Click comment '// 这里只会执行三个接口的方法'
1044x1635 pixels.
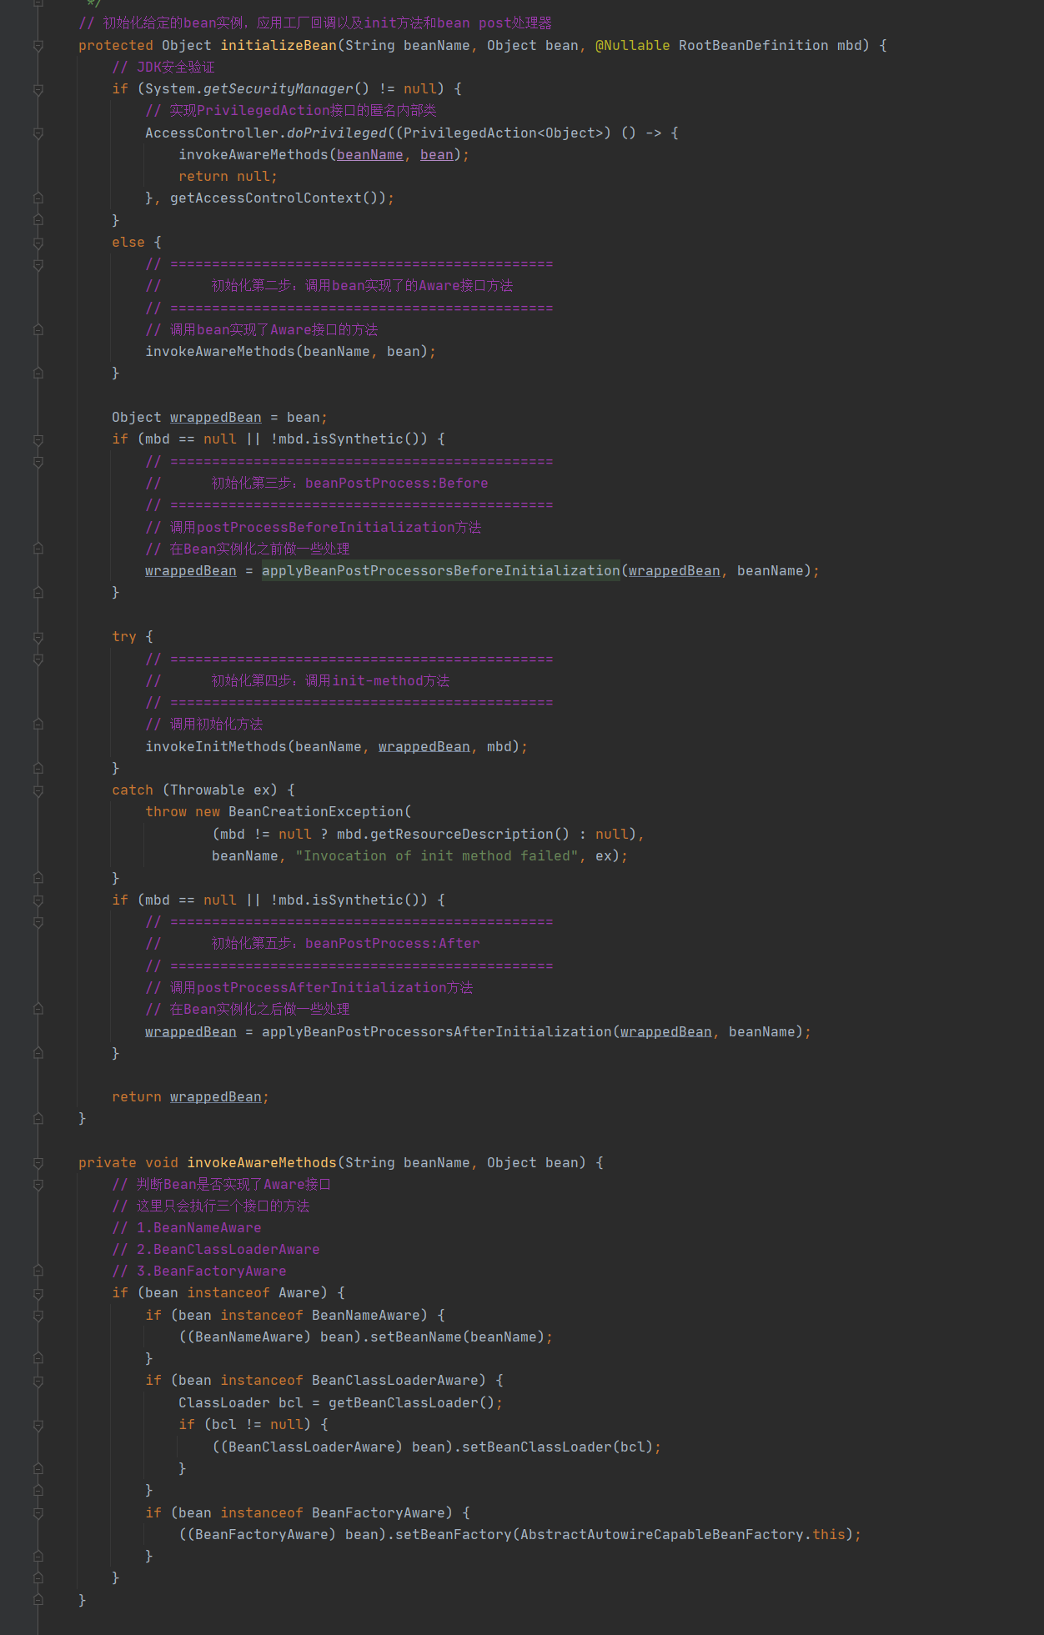coord(211,1206)
